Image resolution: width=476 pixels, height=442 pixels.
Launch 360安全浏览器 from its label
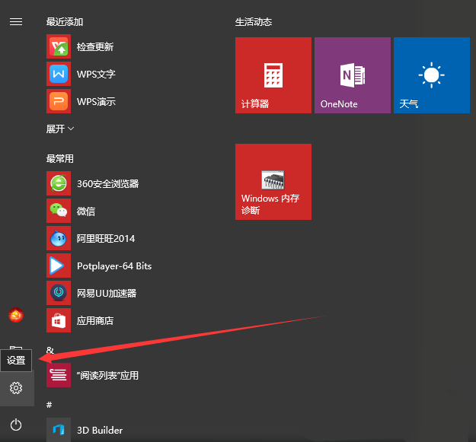point(108,183)
